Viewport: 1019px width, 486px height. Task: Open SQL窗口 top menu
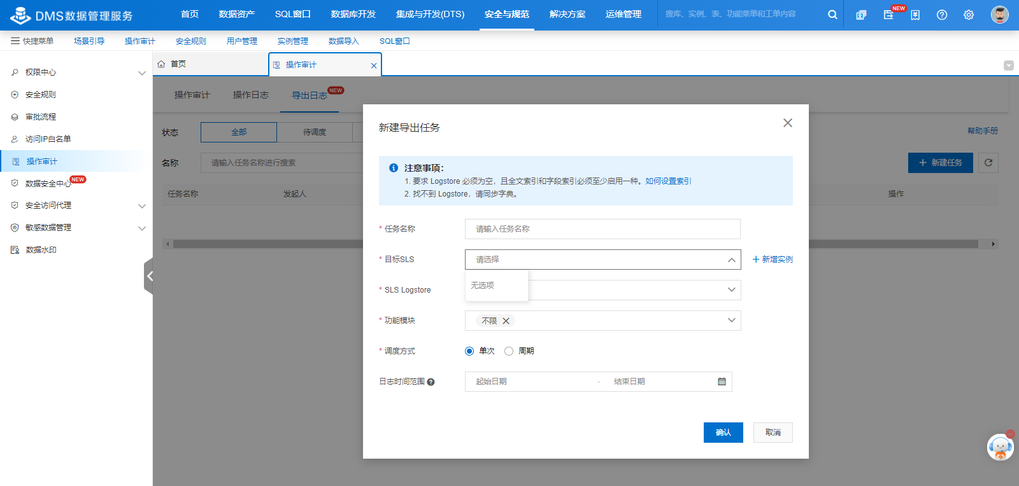(x=293, y=15)
